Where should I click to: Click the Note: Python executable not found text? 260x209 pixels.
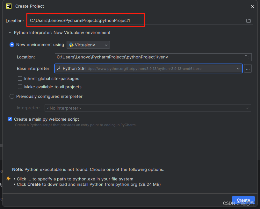click(x=88, y=170)
